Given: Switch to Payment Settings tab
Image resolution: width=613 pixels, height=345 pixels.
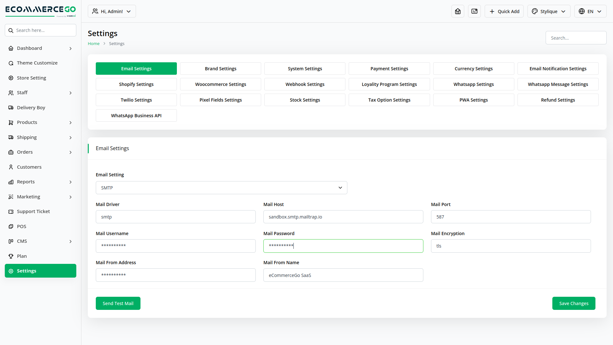Looking at the screenshot, I should point(389,69).
